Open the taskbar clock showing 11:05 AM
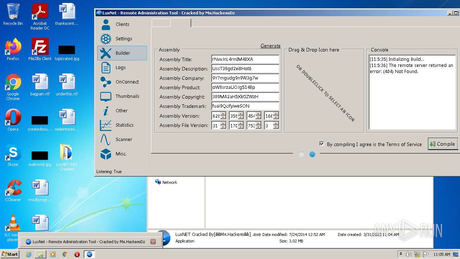460x259 pixels. click(442, 254)
